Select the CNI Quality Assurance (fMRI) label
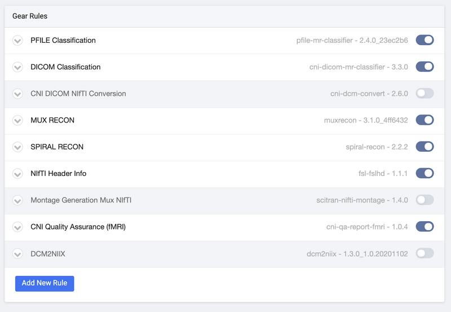Viewport: 451px width, 312px height. (x=78, y=227)
